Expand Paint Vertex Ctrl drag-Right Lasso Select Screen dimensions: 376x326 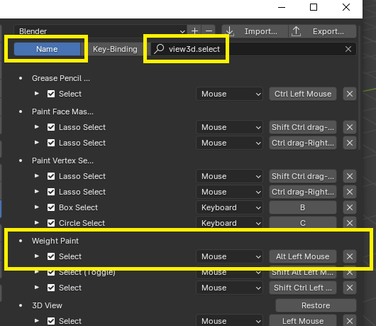pyautogui.click(x=37, y=191)
